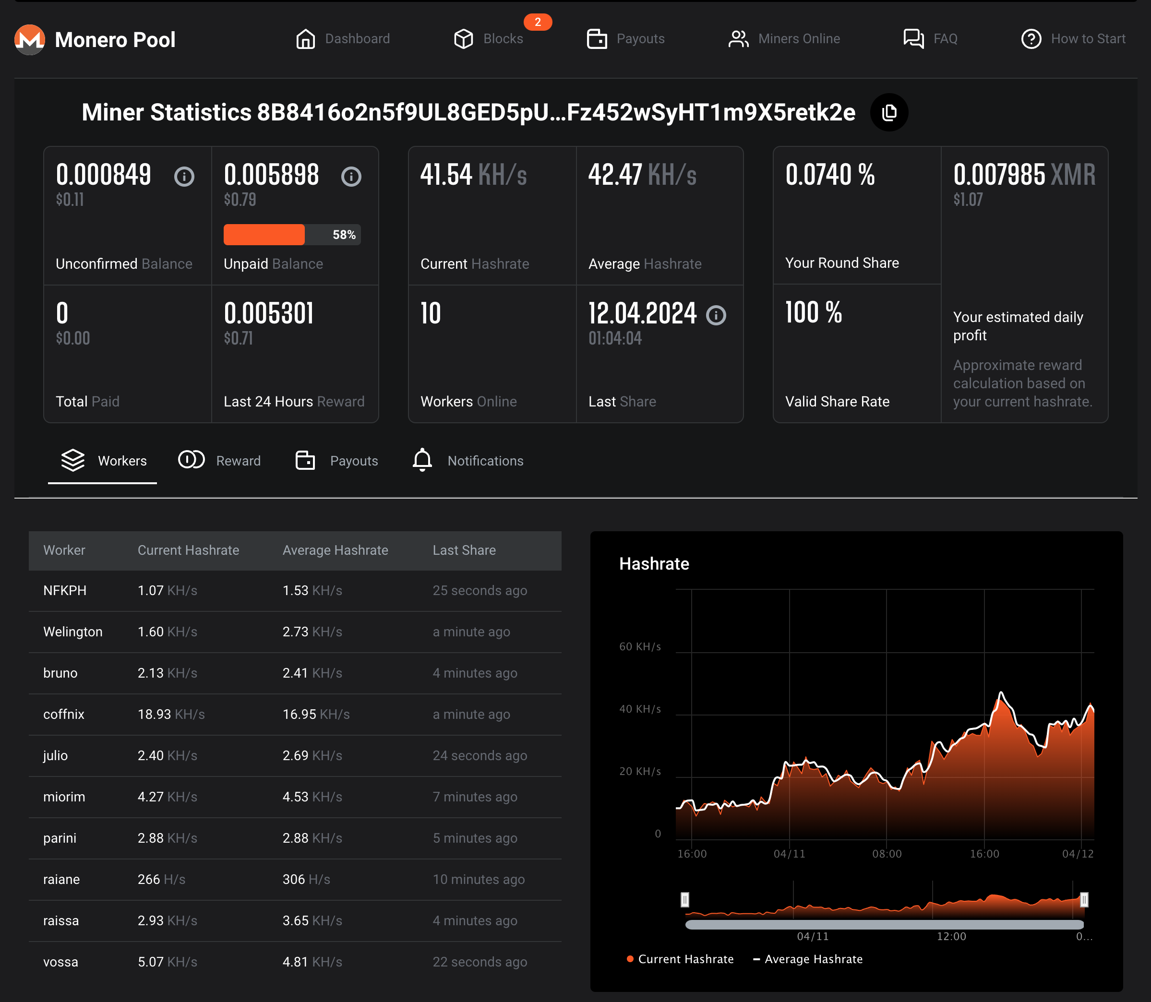Click the How to Start question icon

point(1031,39)
